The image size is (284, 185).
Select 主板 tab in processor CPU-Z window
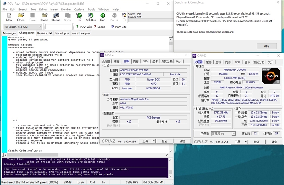pyautogui.click(x=218, y=62)
